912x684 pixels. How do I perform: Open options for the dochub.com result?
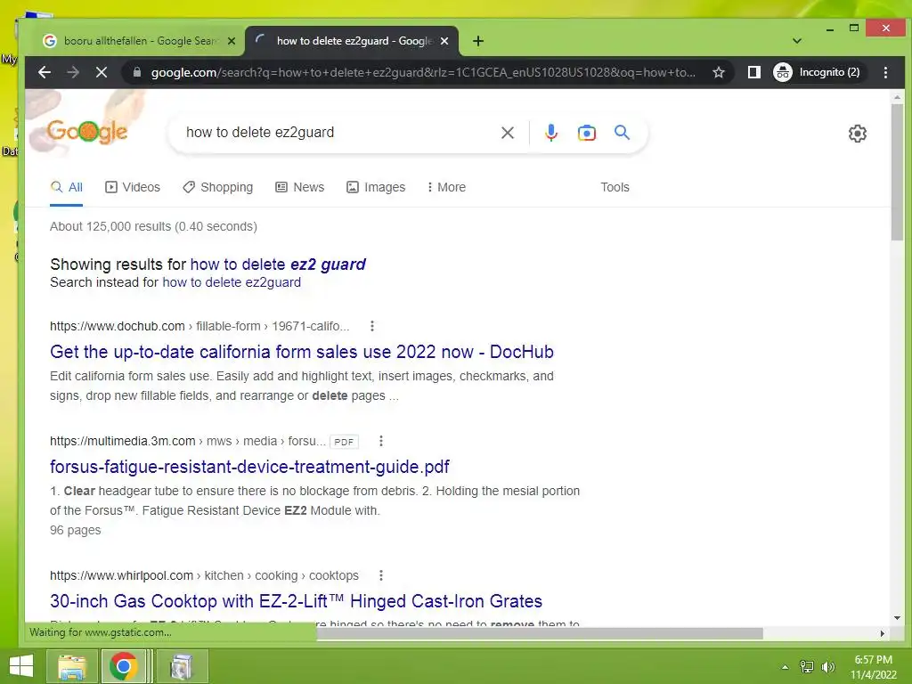click(372, 326)
